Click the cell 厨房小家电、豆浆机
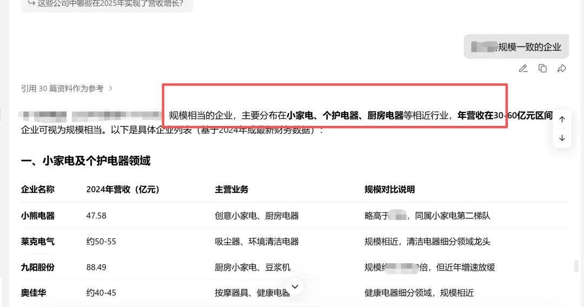The height and width of the screenshot is (307, 584). click(253, 267)
